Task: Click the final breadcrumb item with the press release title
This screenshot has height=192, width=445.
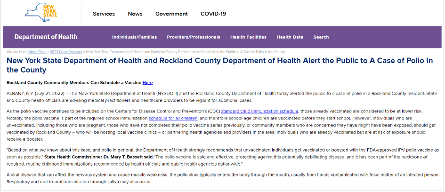Action: (x=186, y=52)
